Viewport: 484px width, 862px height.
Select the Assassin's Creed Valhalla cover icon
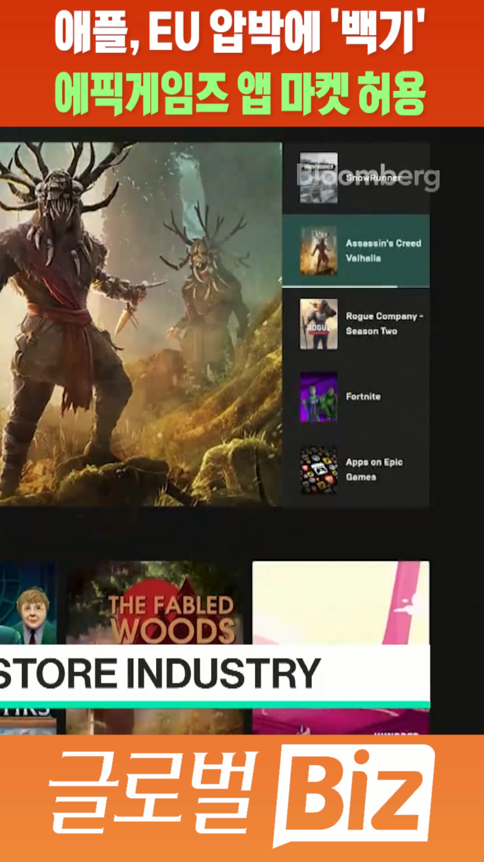318,251
